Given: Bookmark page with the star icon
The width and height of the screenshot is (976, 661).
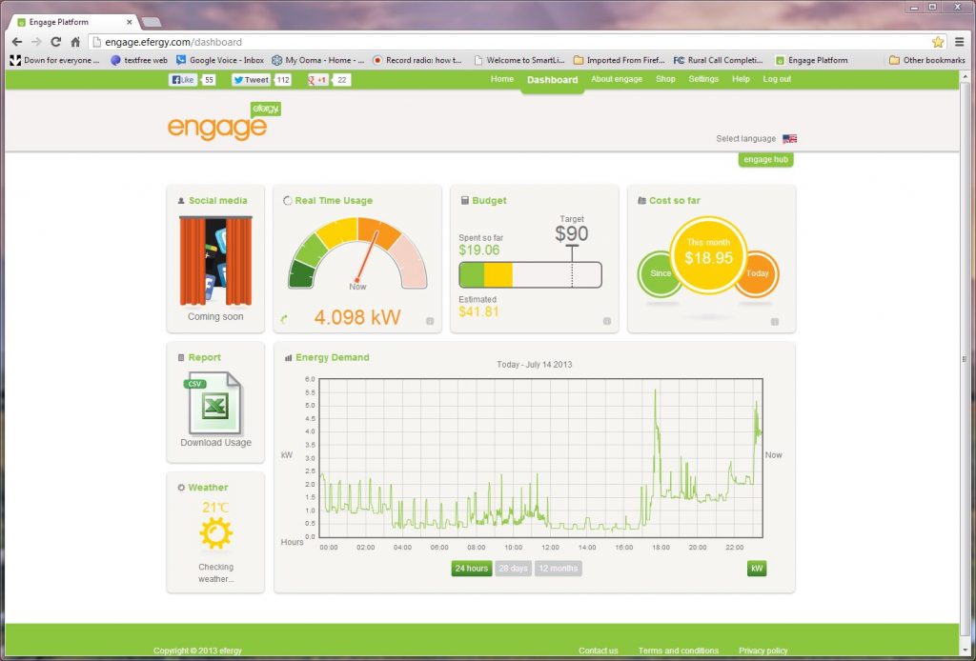Looking at the screenshot, I should click(x=938, y=42).
